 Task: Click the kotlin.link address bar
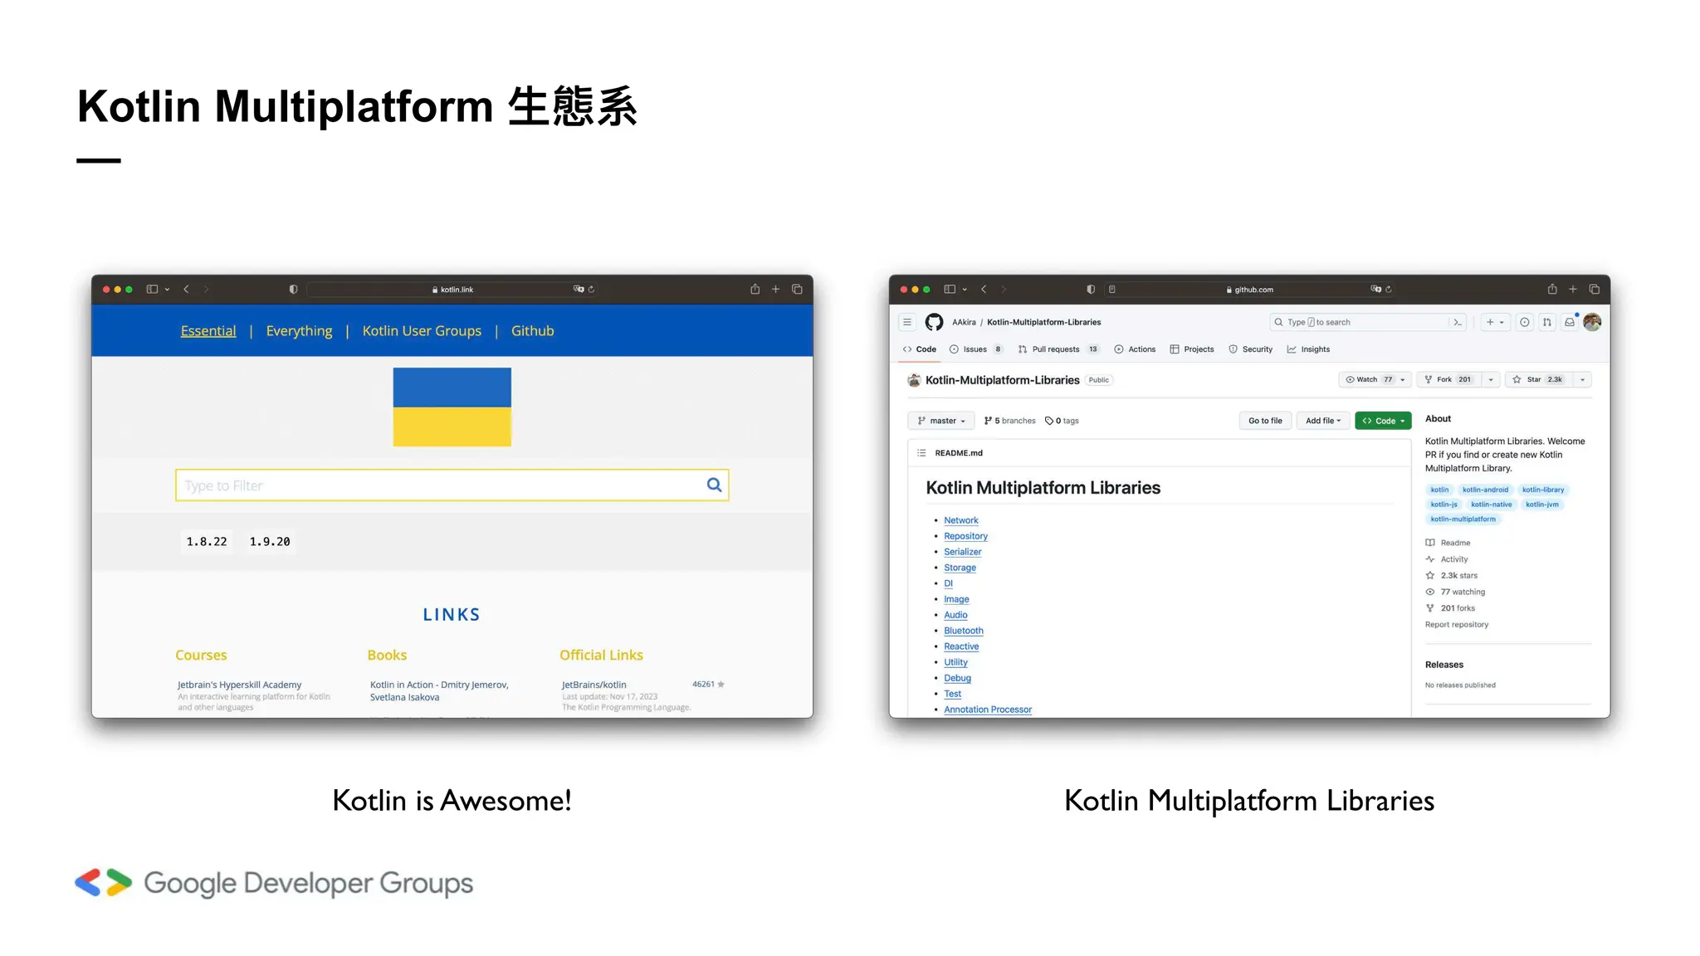452,289
